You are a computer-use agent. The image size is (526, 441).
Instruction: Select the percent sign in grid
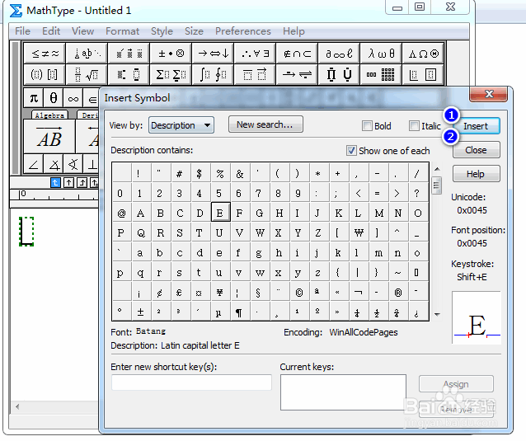tap(220, 173)
